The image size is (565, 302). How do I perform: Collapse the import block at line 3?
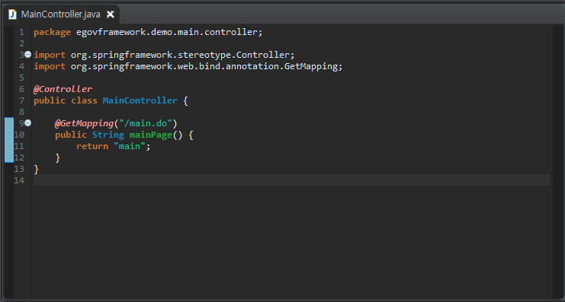click(x=28, y=55)
